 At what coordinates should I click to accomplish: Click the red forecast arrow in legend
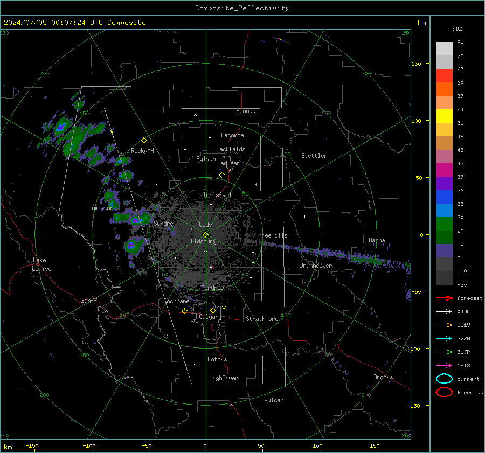[x=444, y=298]
